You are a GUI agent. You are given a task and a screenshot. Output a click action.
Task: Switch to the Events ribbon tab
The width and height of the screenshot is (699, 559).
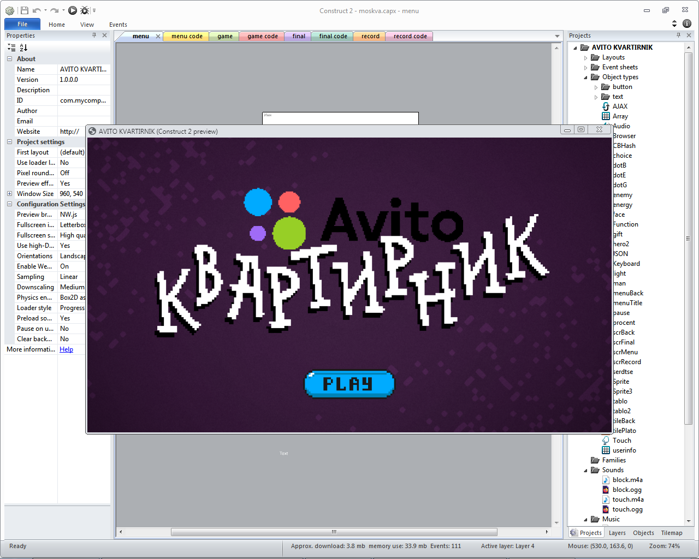tap(118, 25)
